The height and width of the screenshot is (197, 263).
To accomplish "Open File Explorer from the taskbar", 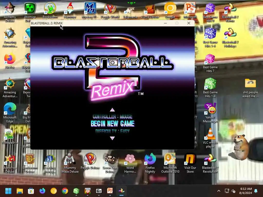I will click(x=20, y=191).
